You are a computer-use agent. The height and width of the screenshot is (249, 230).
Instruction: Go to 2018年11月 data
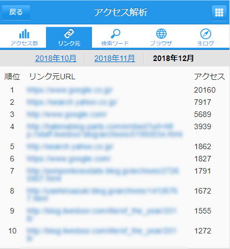[115, 58]
